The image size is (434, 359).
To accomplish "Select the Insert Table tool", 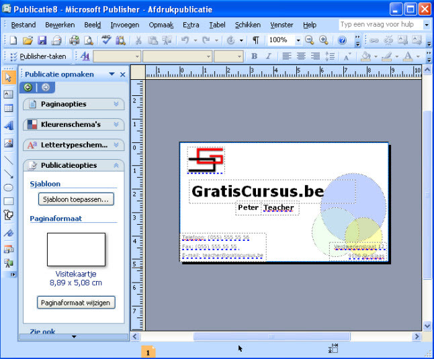I will pos(9,108).
